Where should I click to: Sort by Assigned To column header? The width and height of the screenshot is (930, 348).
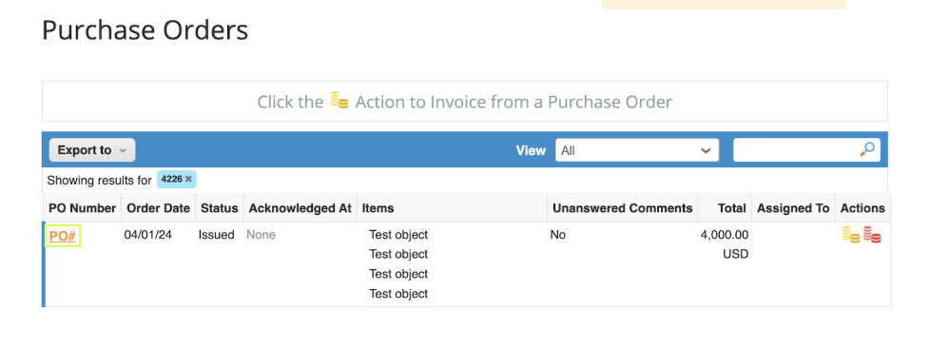tap(793, 208)
